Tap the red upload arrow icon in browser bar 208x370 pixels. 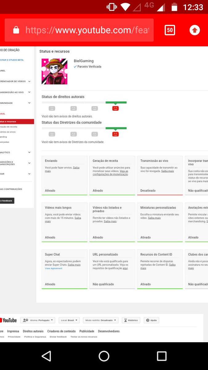point(194,30)
